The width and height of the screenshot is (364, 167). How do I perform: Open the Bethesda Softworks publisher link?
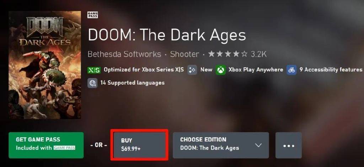(124, 54)
